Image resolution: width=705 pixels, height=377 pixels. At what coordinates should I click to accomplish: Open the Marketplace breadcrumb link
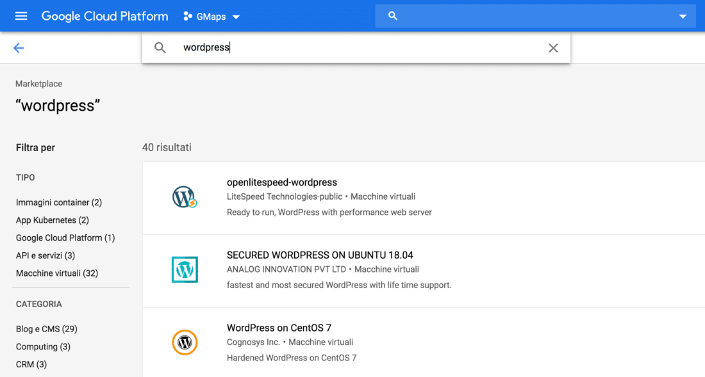[x=38, y=84]
